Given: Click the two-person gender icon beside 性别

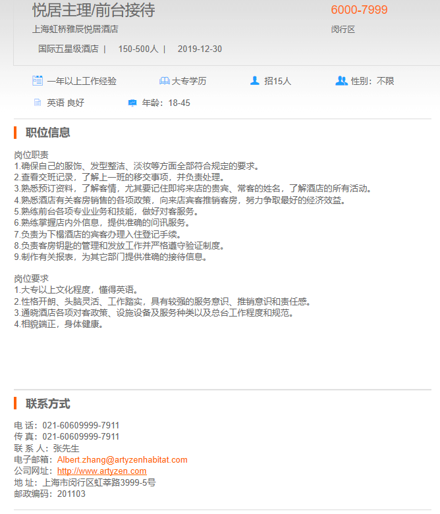Looking at the screenshot, I should pyautogui.click(x=341, y=81).
